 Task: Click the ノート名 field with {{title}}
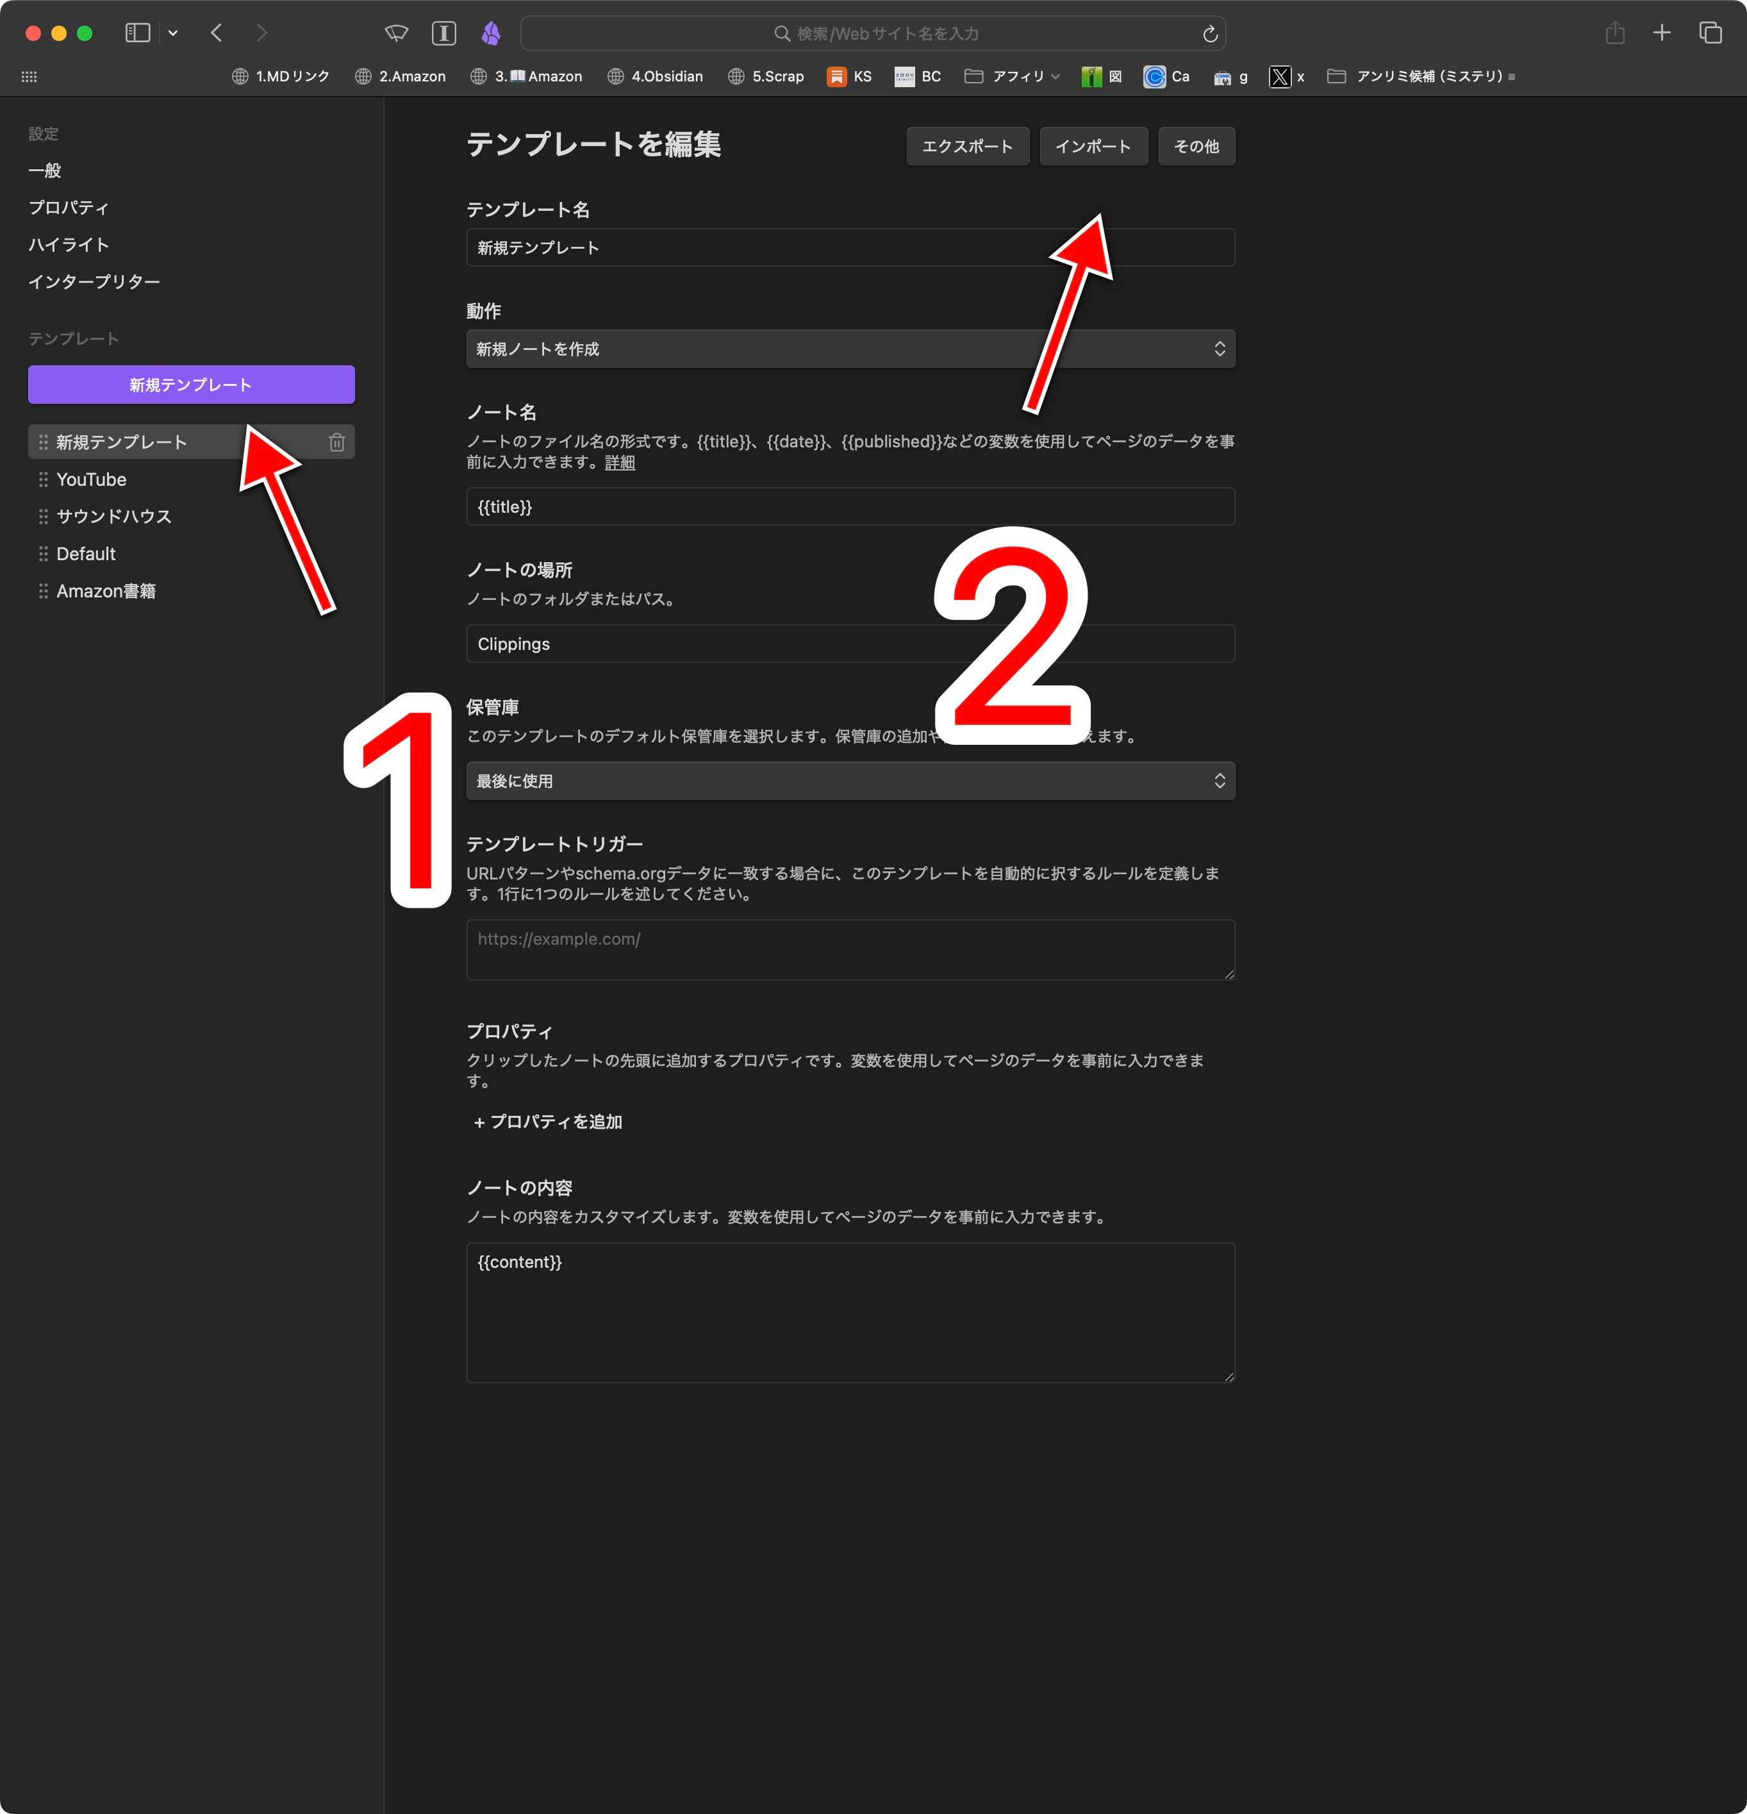click(x=850, y=506)
